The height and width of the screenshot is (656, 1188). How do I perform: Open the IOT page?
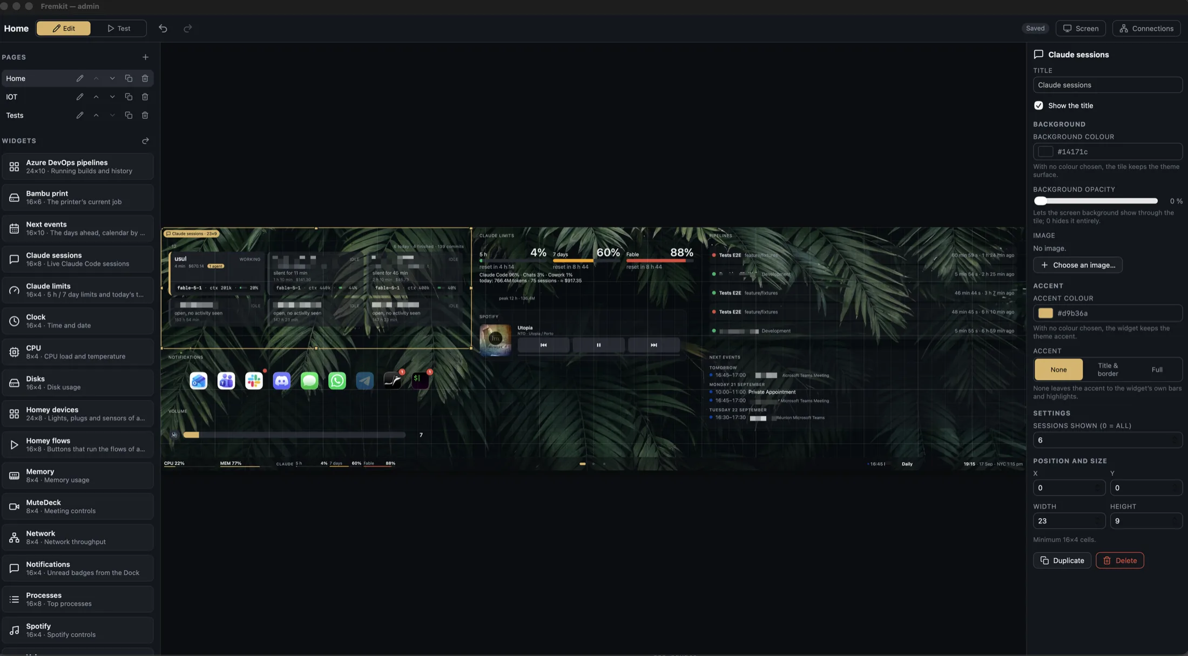coord(11,97)
